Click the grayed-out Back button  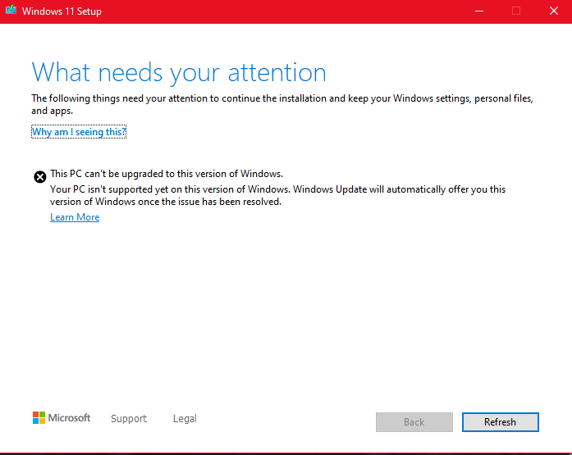414,422
